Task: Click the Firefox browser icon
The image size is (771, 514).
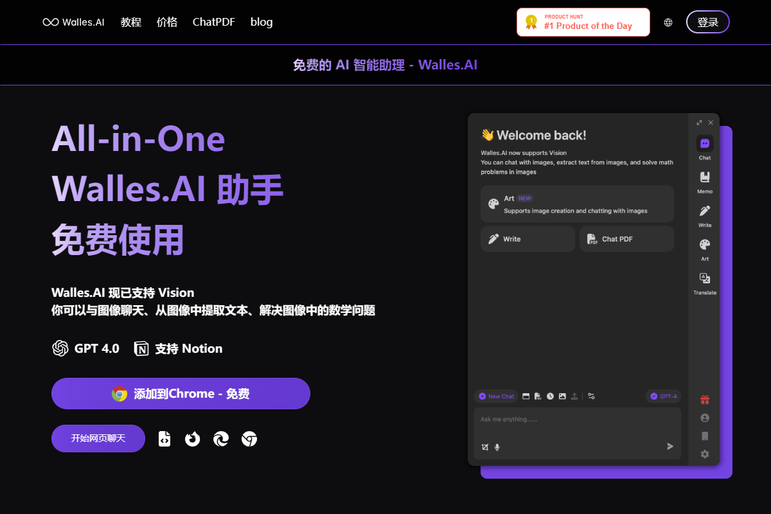Action: click(x=193, y=439)
